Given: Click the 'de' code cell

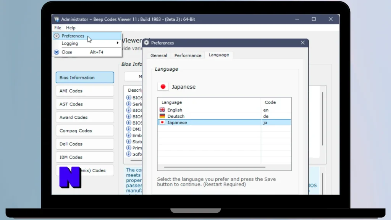Looking at the screenshot, I should tap(266, 116).
